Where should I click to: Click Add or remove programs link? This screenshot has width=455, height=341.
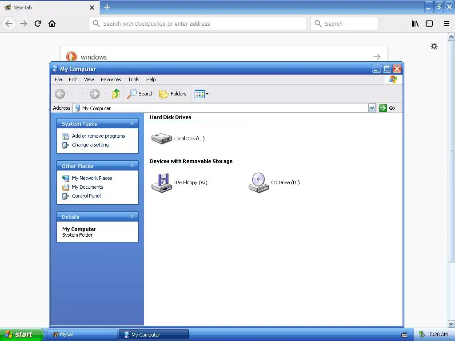click(x=98, y=136)
